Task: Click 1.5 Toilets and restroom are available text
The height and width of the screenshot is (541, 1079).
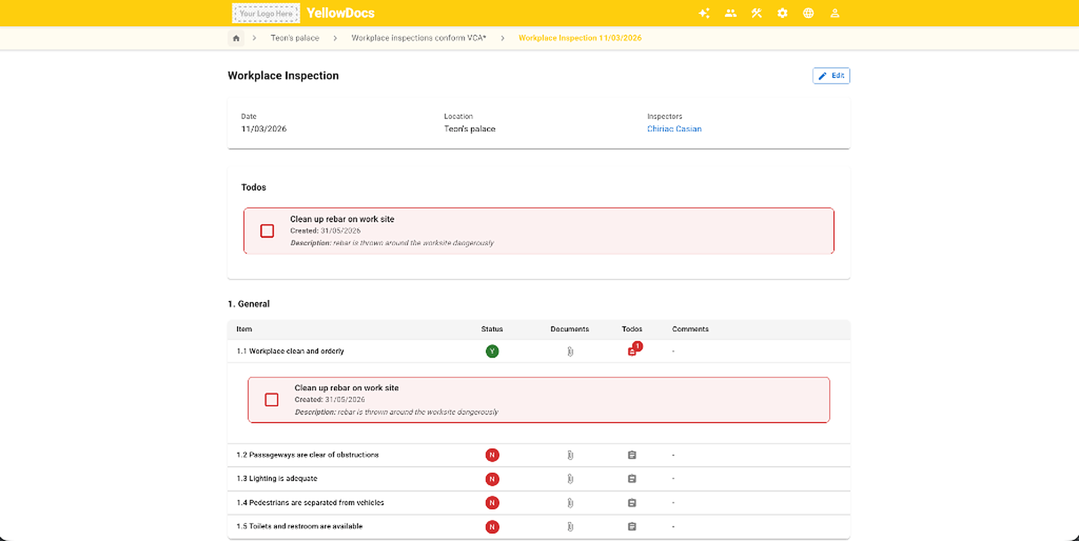Action: click(300, 527)
